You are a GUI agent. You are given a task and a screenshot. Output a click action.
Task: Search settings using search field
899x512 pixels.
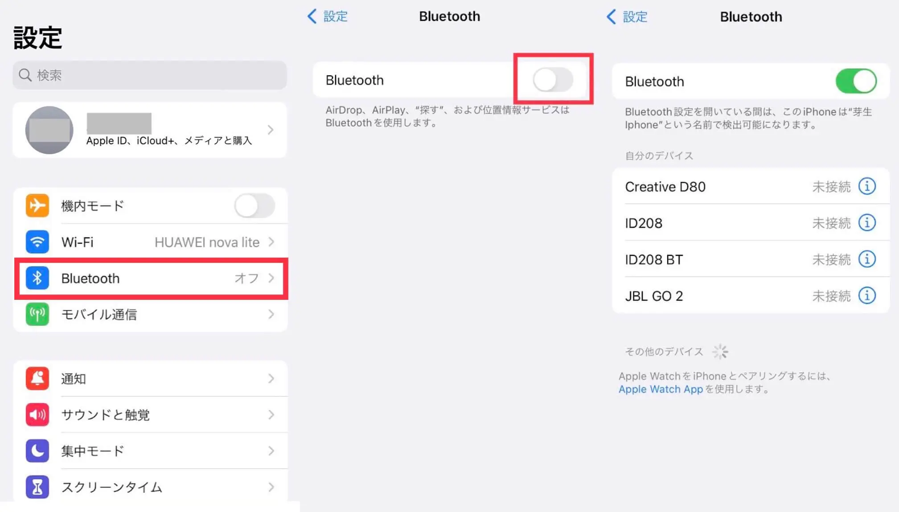click(x=150, y=75)
